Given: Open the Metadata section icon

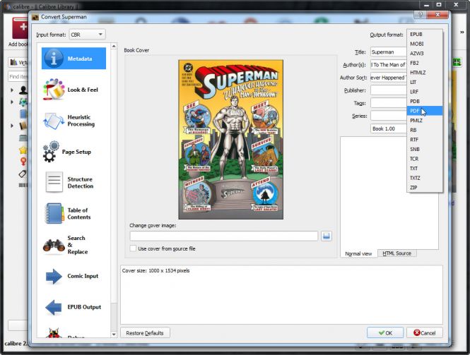Looking at the screenshot, I should [x=54, y=59].
